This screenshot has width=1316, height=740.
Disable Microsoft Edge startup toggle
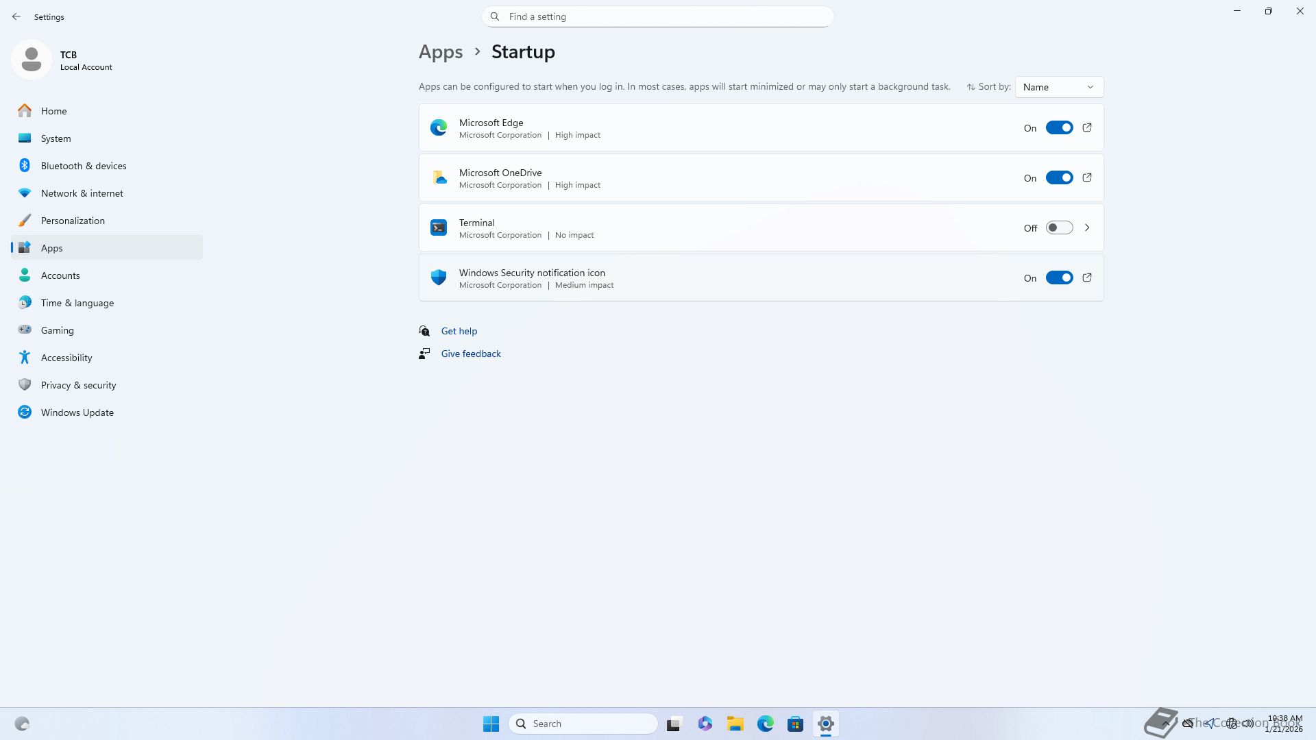point(1059,127)
